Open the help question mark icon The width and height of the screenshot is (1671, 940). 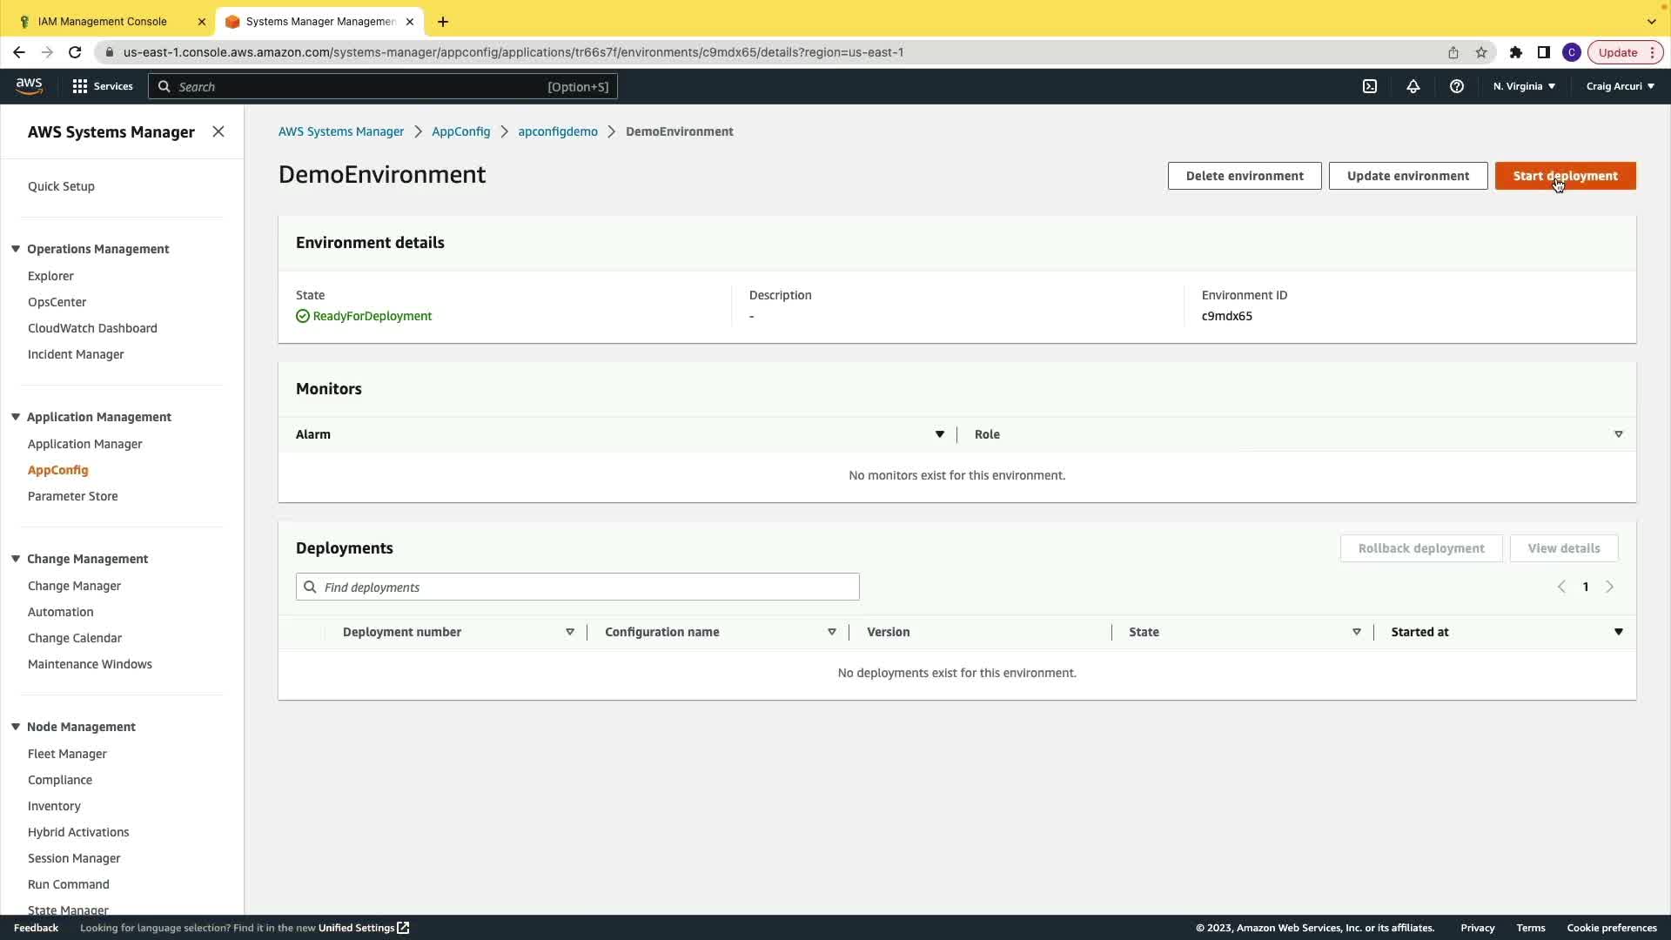click(1456, 86)
